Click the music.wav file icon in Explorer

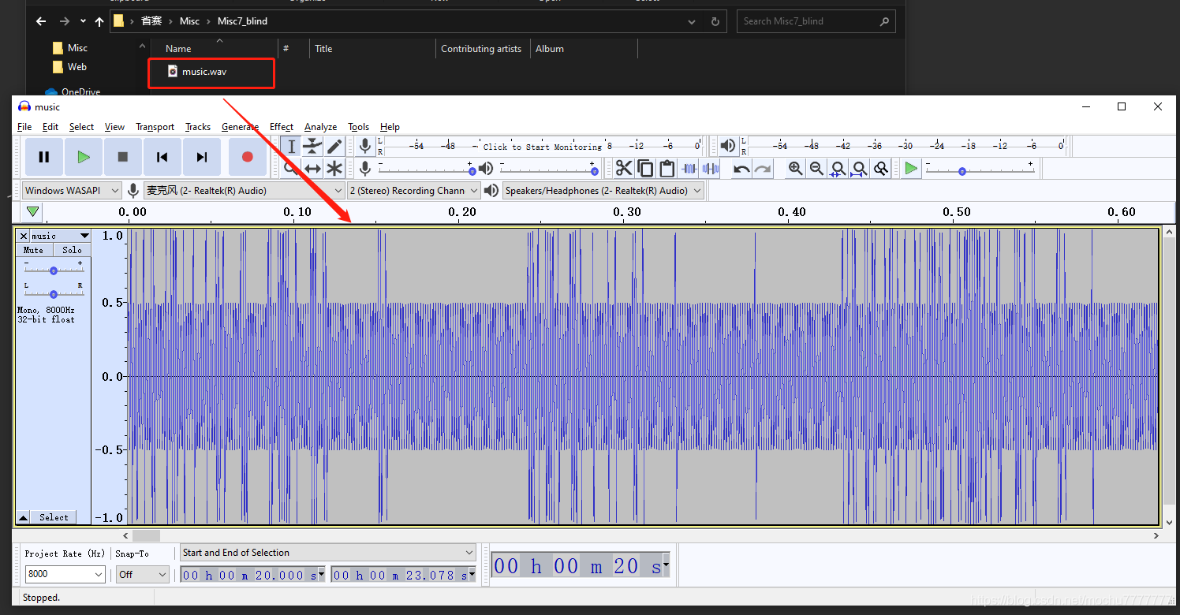click(173, 72)
